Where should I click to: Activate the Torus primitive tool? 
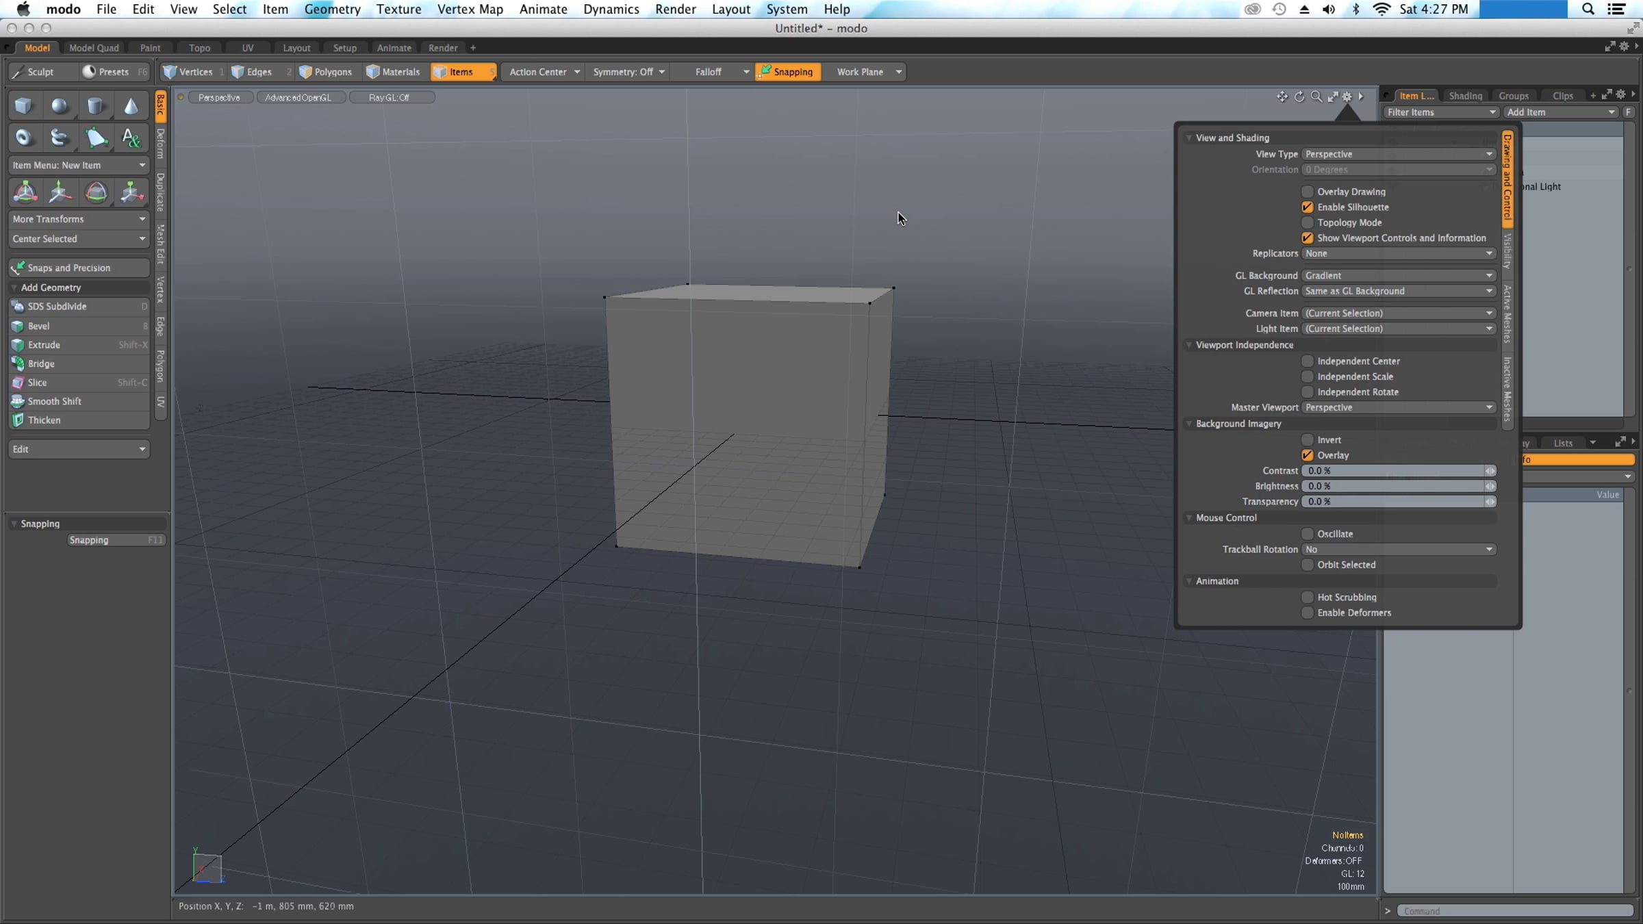[24, 138]
